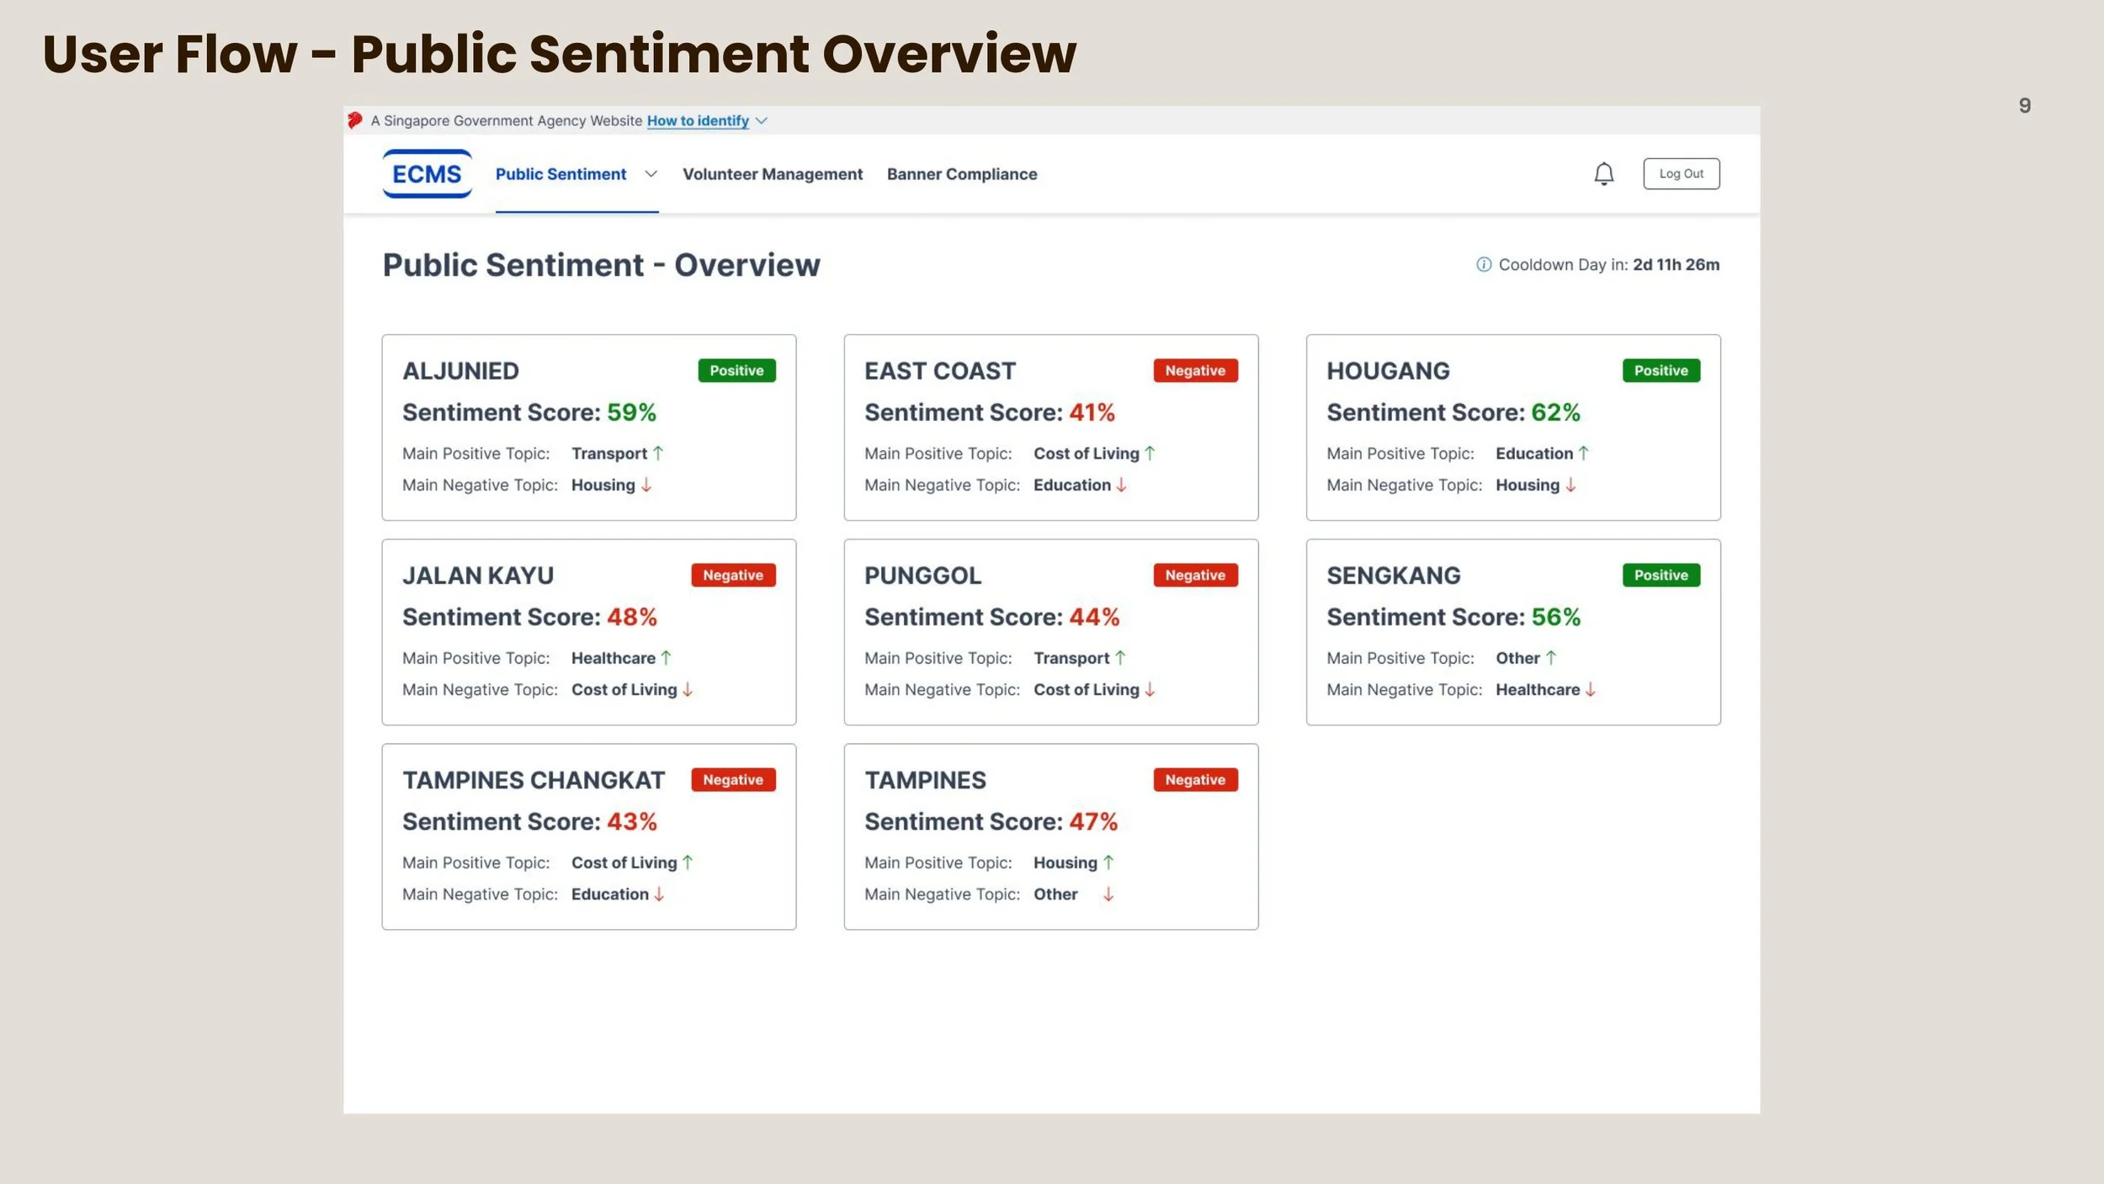Click up arrow beside Tampines Housing

click(1108, 862)
